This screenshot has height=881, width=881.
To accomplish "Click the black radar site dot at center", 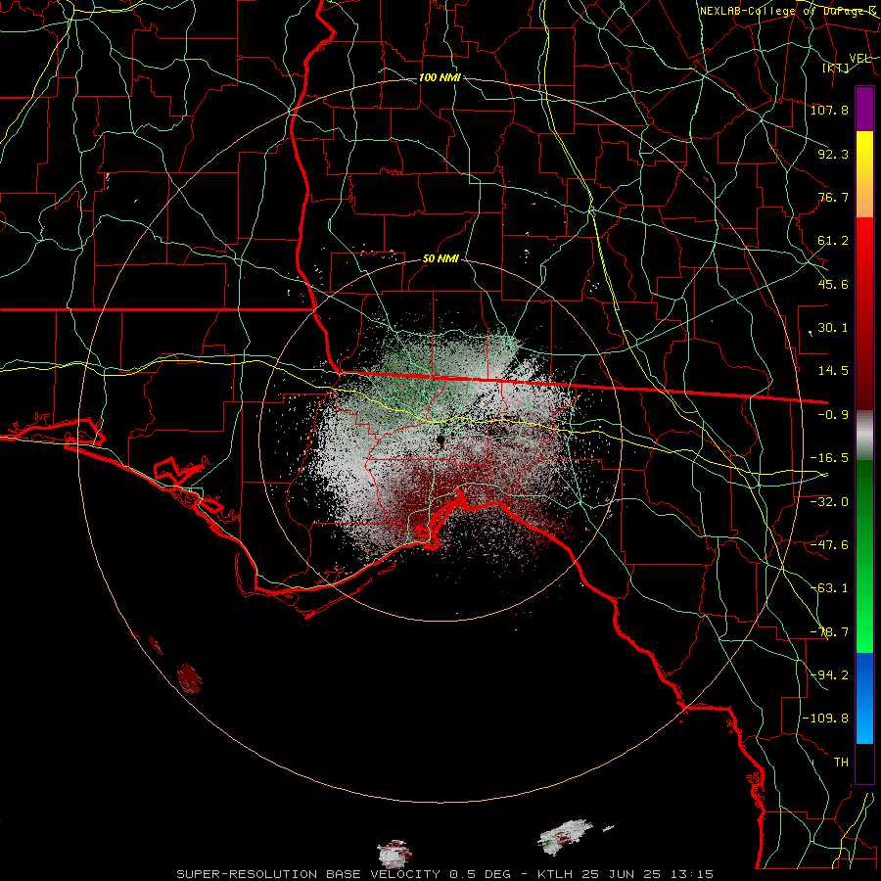I will tap(440, 440).
